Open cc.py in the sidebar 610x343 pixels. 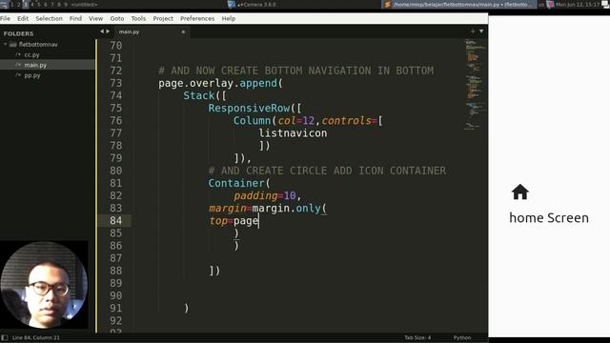coord(31,55)
